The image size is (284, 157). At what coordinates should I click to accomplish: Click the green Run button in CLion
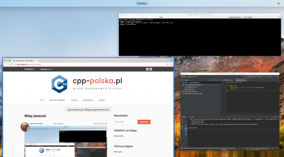pyautogui.click(x=265, y=77)
